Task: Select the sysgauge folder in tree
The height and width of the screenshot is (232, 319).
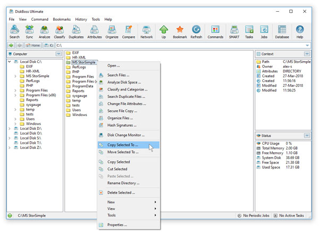Action: (30, 105)
